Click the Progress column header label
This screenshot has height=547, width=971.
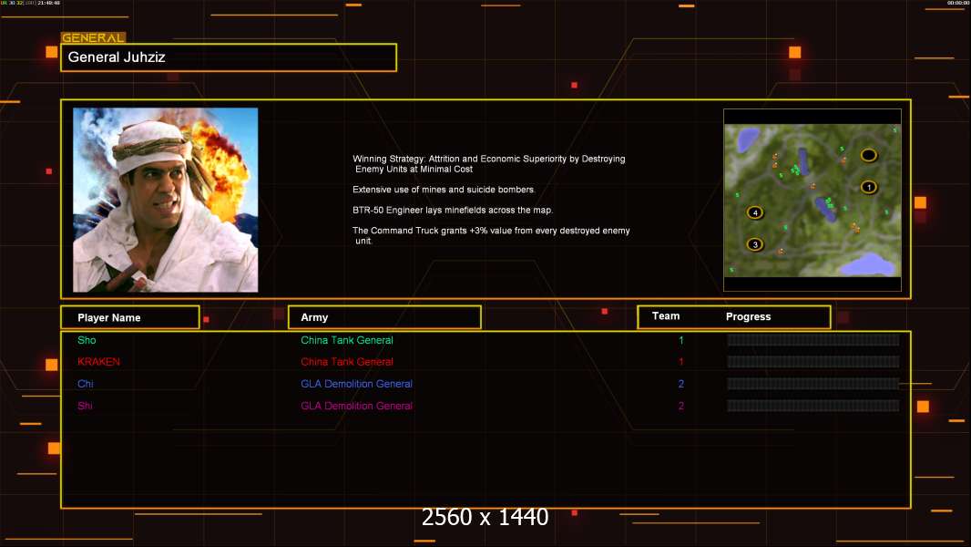pos(748,316)
